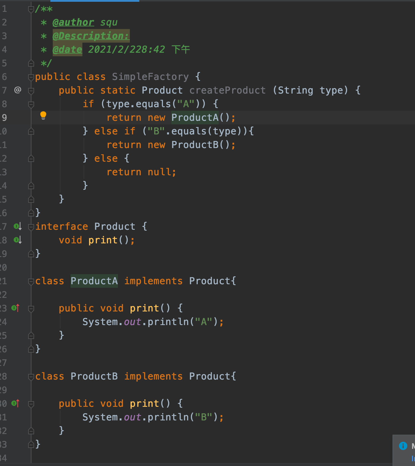The width and height of the screenshot is (415, 466).
Task: Click the @ gutter icon beside createProduct
Action: 18,90
